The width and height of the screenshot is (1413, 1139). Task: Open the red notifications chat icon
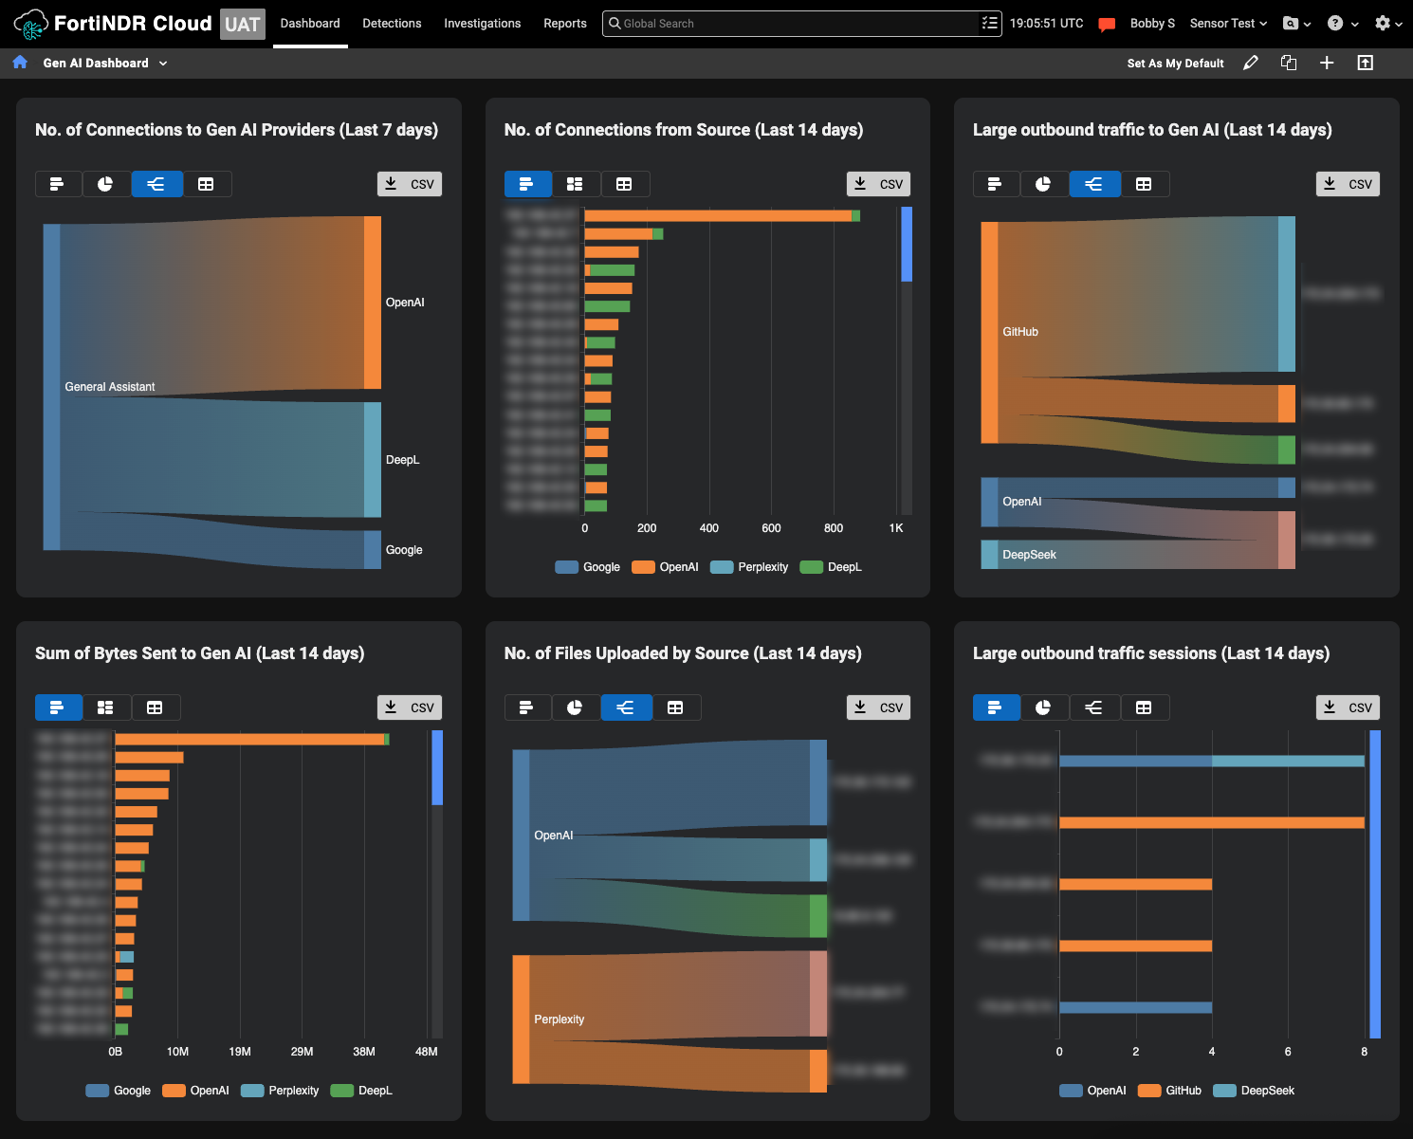[x=1107, y=25]
